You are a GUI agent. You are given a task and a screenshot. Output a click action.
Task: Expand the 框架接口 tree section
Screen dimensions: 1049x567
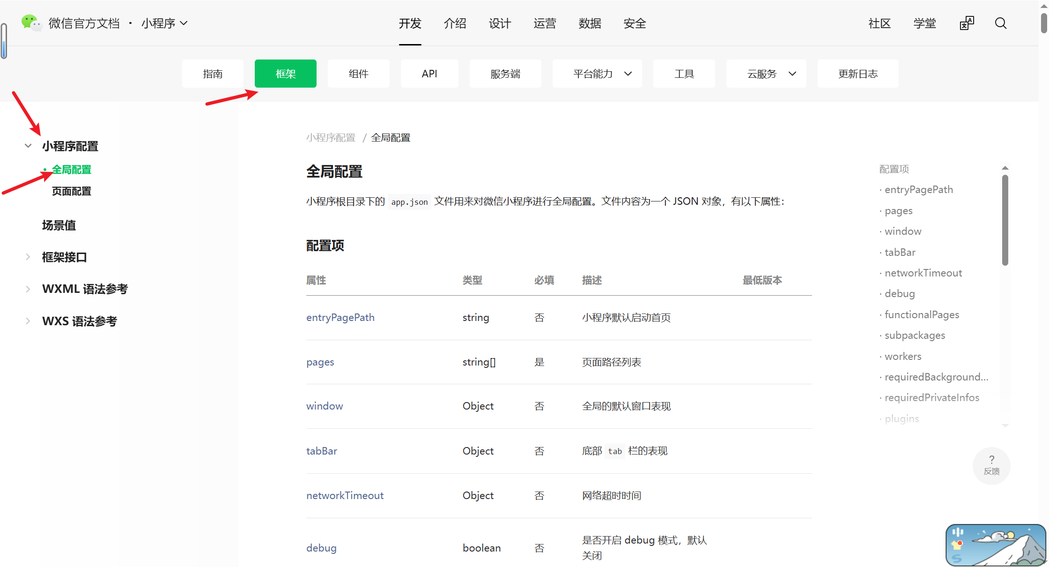pyautogui.click(x=28, y=257)
